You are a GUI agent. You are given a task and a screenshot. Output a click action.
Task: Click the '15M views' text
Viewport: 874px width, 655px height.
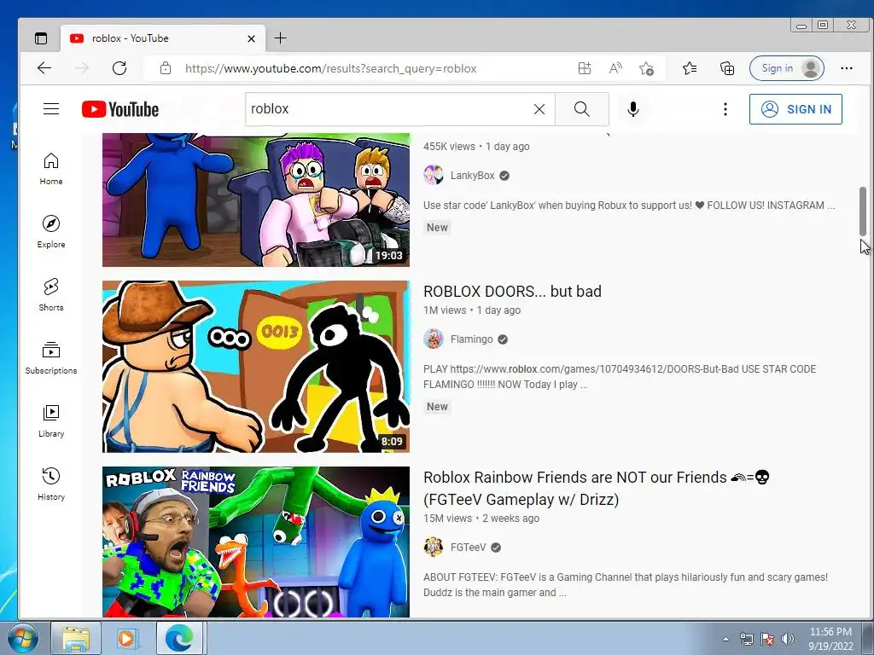click(x=447, y=519)
